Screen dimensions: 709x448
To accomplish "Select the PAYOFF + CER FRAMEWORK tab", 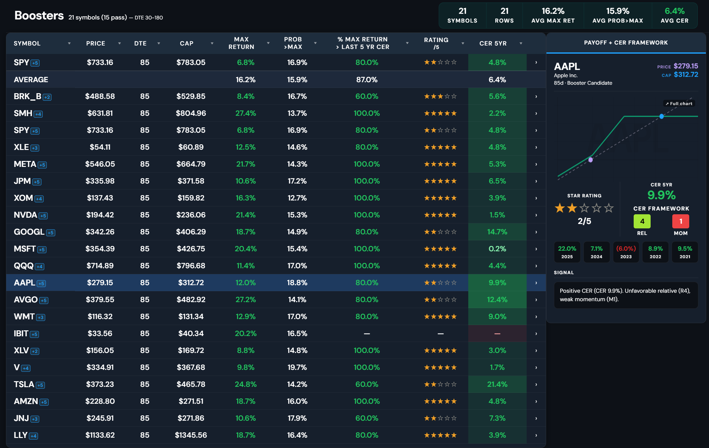I will click(x=626, y=43).
